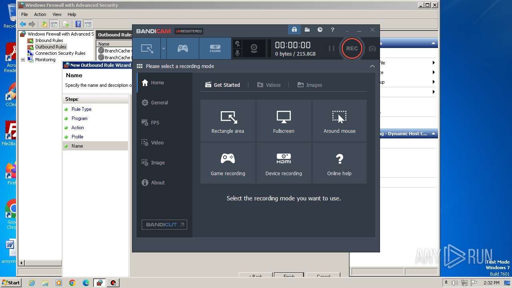Image resolution: width=512 pixels, height=288 pixels.
Task: Open the screen recording mode dropdown arrow
Action: click(163, 48)
